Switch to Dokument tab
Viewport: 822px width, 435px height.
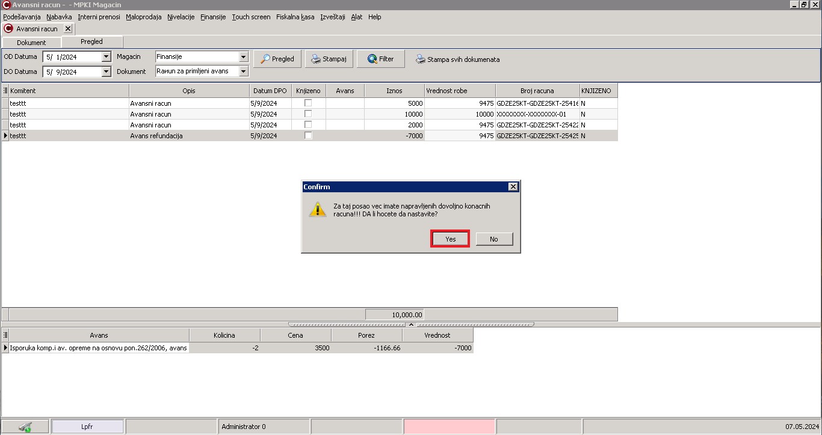[31, 43]
